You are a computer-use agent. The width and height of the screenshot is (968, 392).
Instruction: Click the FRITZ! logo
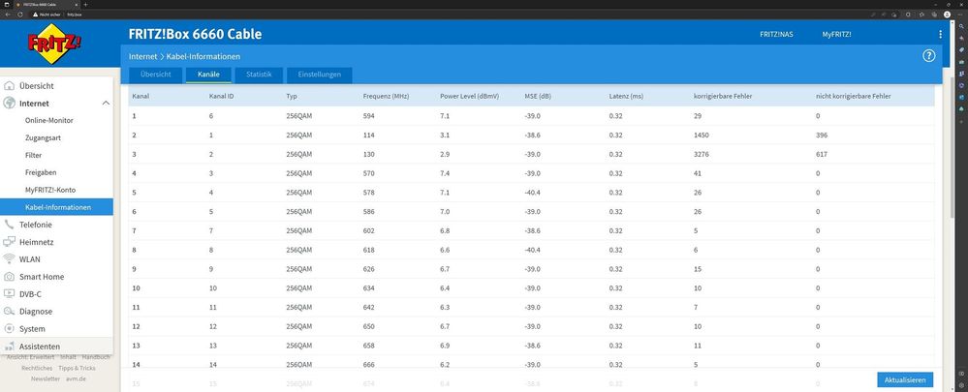[x=55, y=44]
